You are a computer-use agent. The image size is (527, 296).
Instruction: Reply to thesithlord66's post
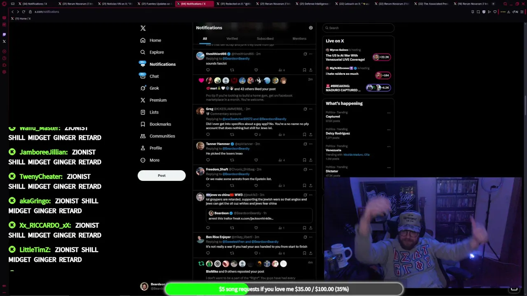[208, 70]
